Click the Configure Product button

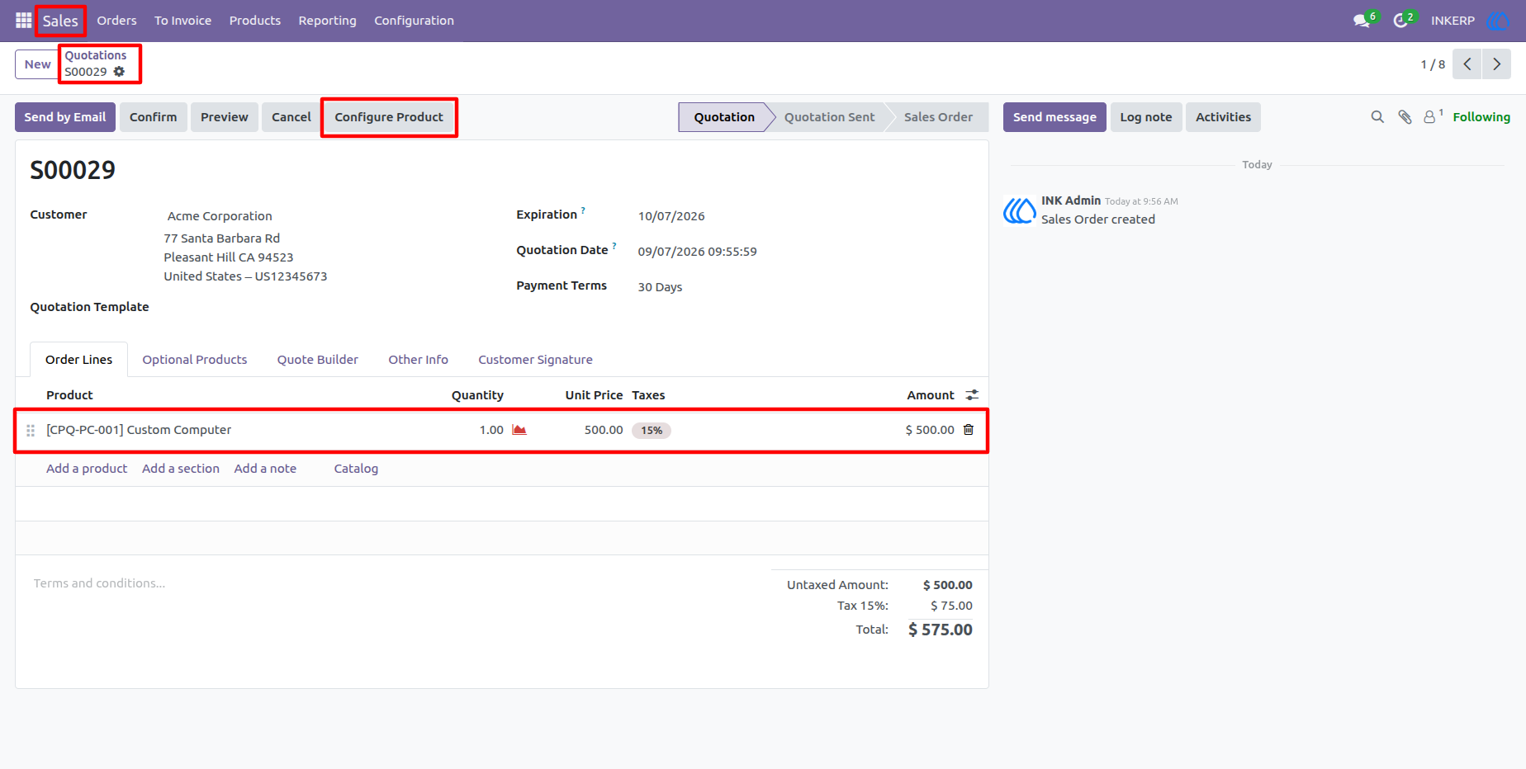click(389, 117)
